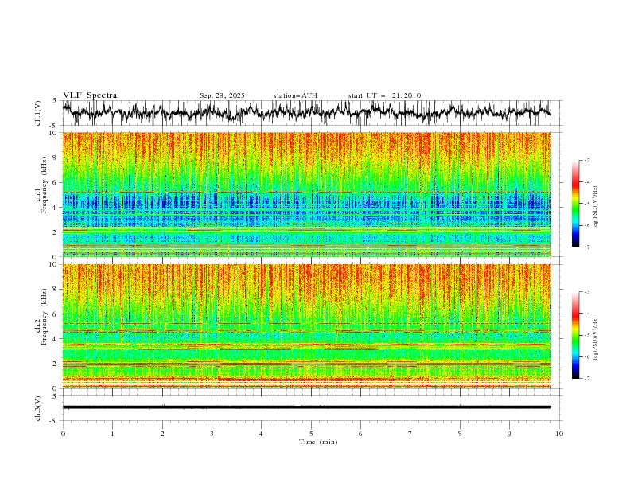The width and height of the screenshot is (630, 487).
Task: Click the "ch.3(V)" waveform axis label
Action: point(38,408)
